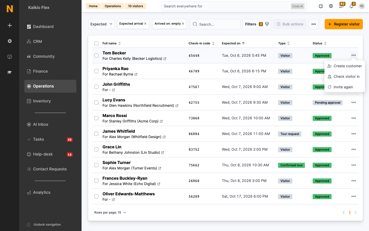
Task: Open Grace Lin's external link icon
Action: (163, 153)
